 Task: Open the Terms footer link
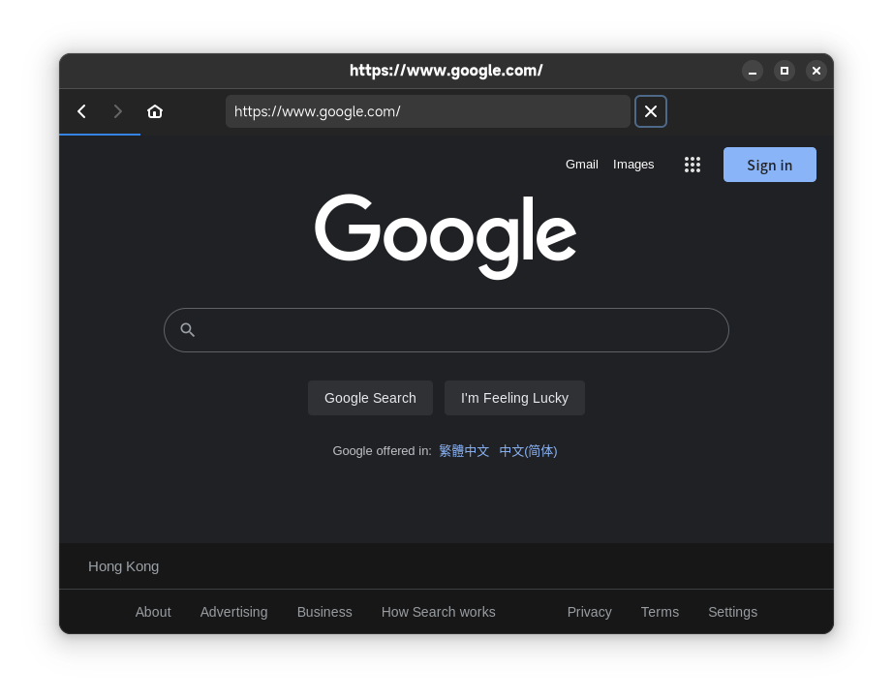pyautogui.click(x=660, y=612)
